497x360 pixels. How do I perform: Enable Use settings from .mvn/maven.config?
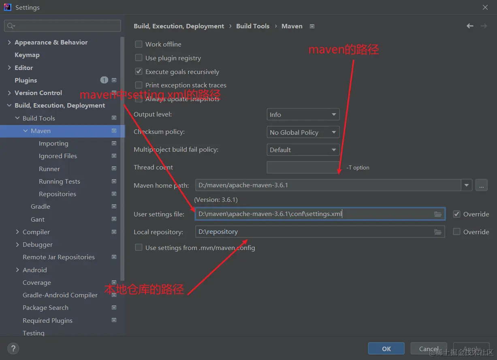point(139,248)
